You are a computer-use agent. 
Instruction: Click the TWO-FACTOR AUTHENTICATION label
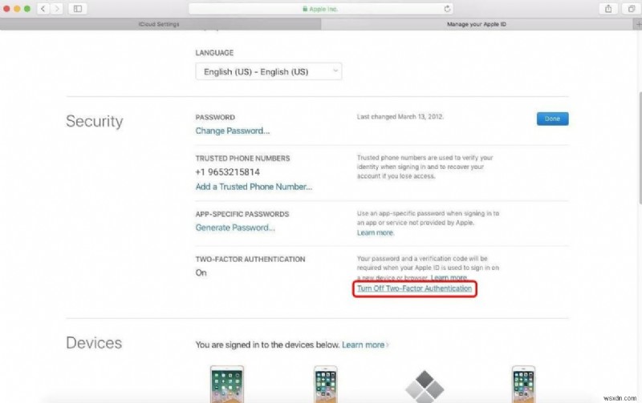250,259
